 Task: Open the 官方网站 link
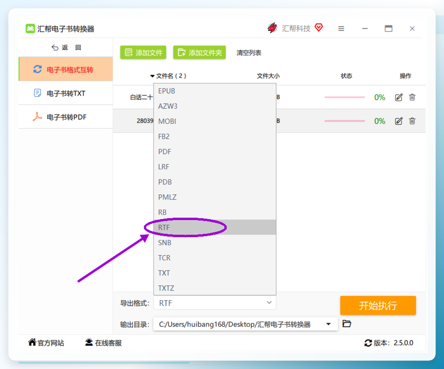46,343
